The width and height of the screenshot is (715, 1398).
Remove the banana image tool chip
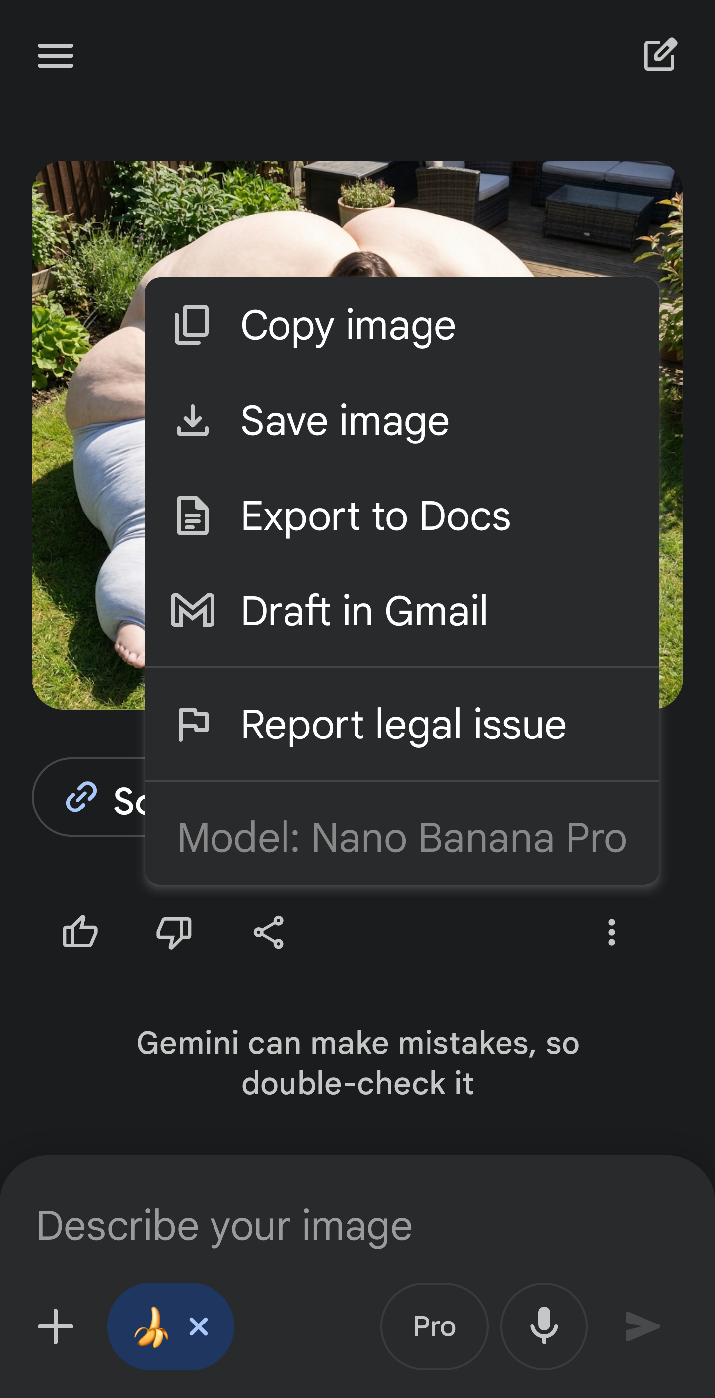[x=199, y=1326]
